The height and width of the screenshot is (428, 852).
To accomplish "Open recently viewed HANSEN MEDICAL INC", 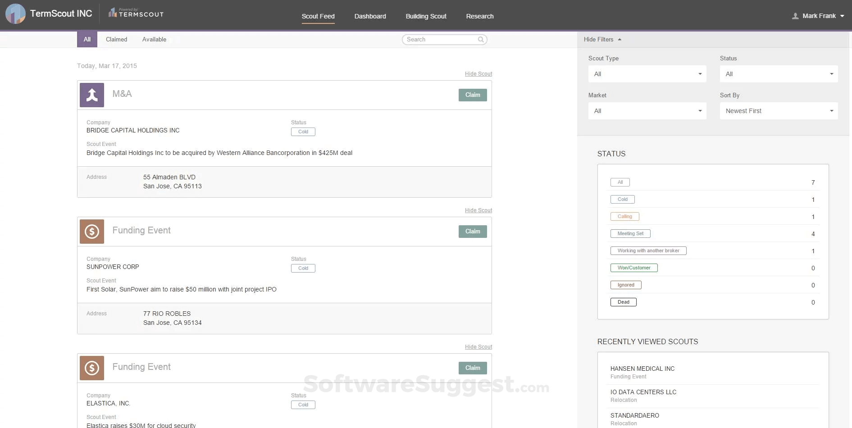I will [642, 369].
